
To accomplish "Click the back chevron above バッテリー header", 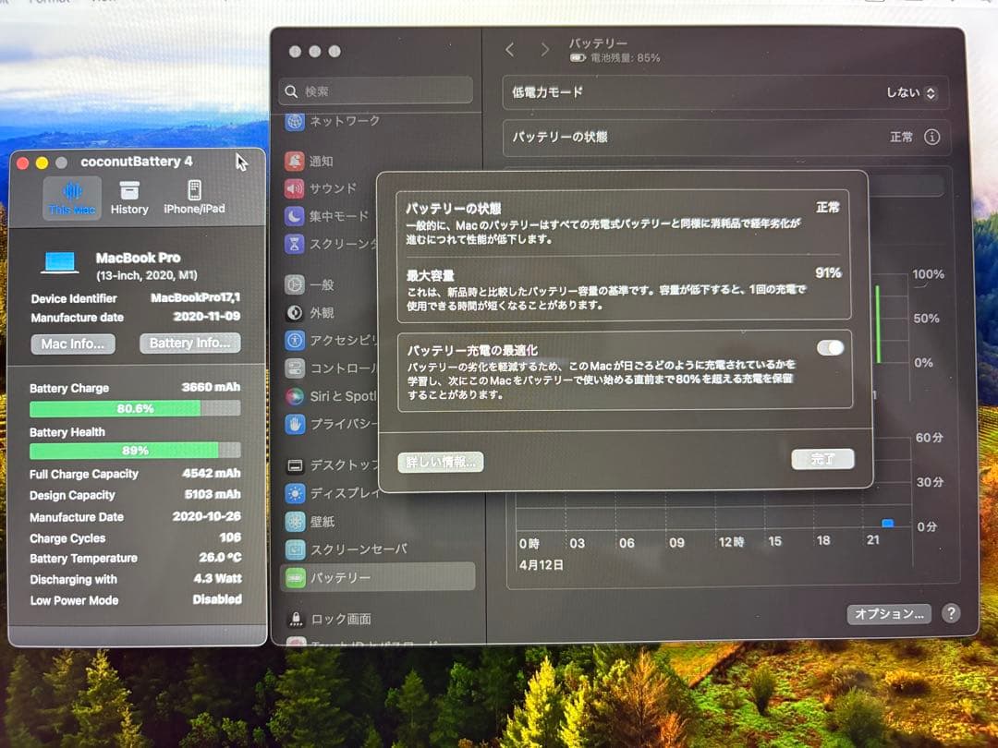I will pos(510,50).
